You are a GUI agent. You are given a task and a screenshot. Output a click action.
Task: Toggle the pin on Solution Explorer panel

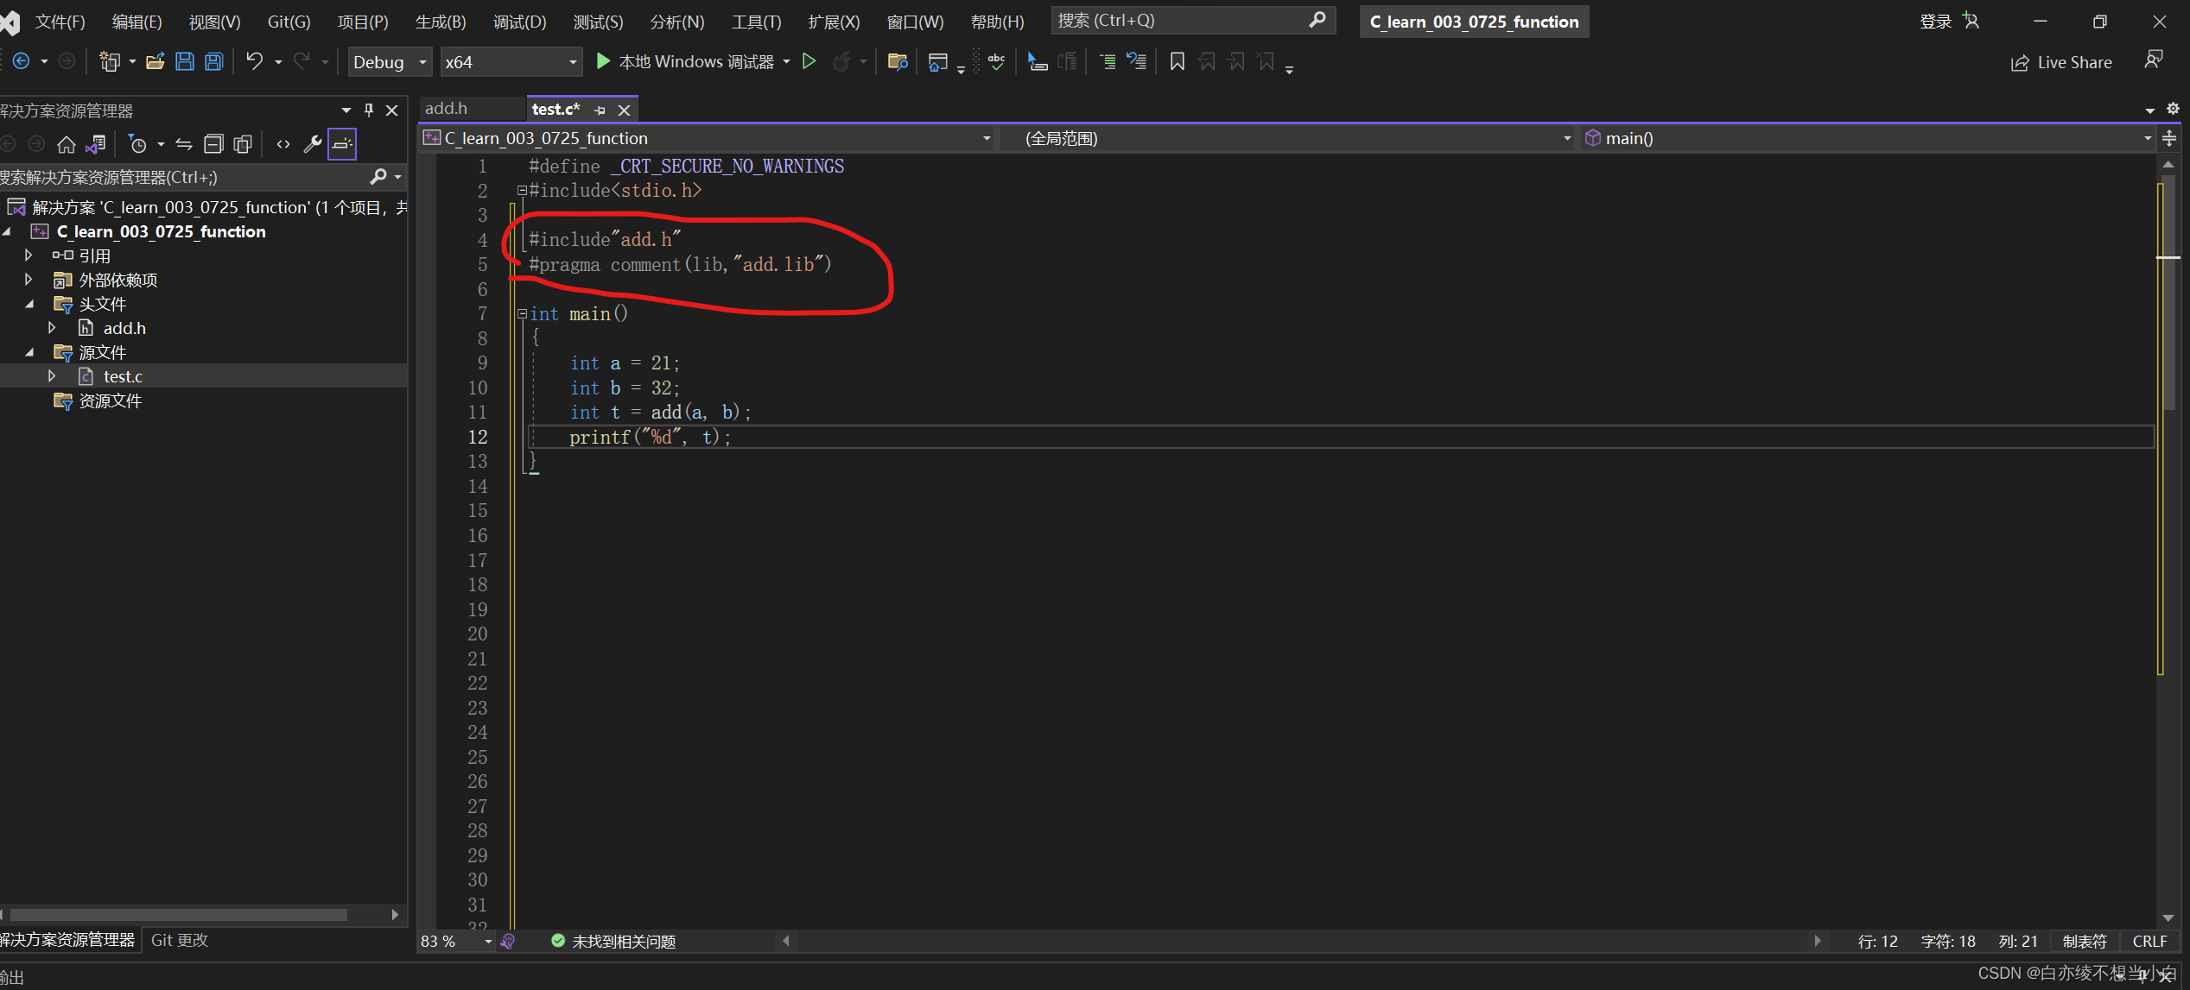(369, 110)
